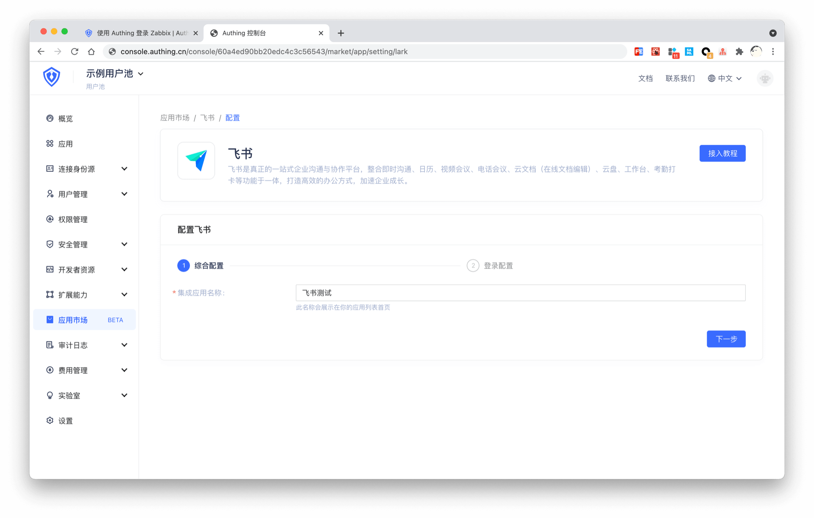This screenshot has width=814, height=518.
Task: Open the 中文 language dropdown
Action: pyautogui.click(x=725, y=78)
